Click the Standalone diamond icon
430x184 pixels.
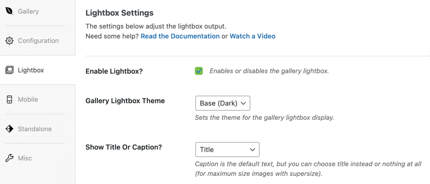[9, 129]
